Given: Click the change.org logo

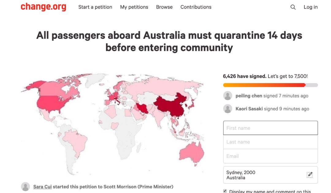Looking at the screenshot, I should [x=43, y=7].
